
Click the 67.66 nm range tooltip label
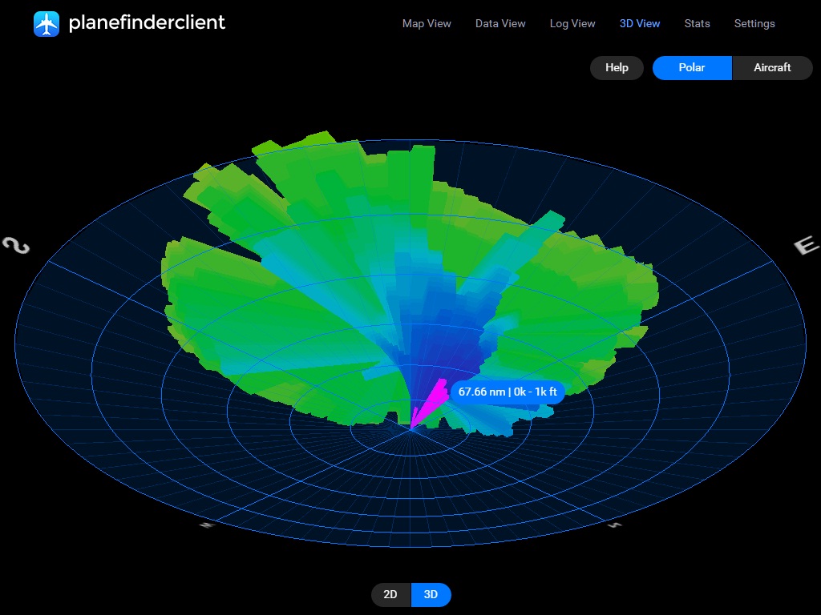point(508,392)
